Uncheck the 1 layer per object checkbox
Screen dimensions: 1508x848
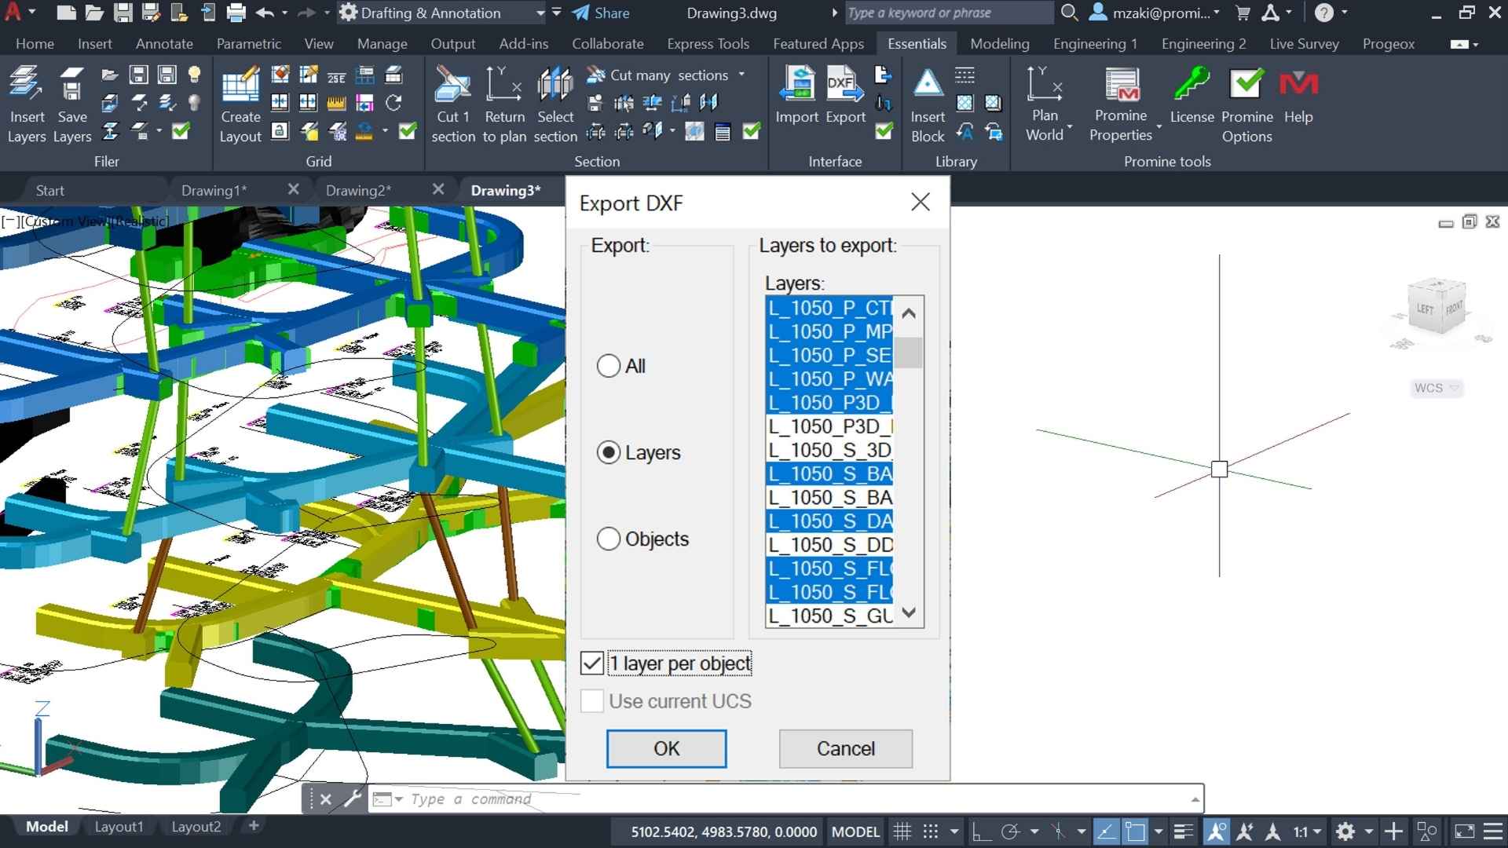tap(592, 663)
